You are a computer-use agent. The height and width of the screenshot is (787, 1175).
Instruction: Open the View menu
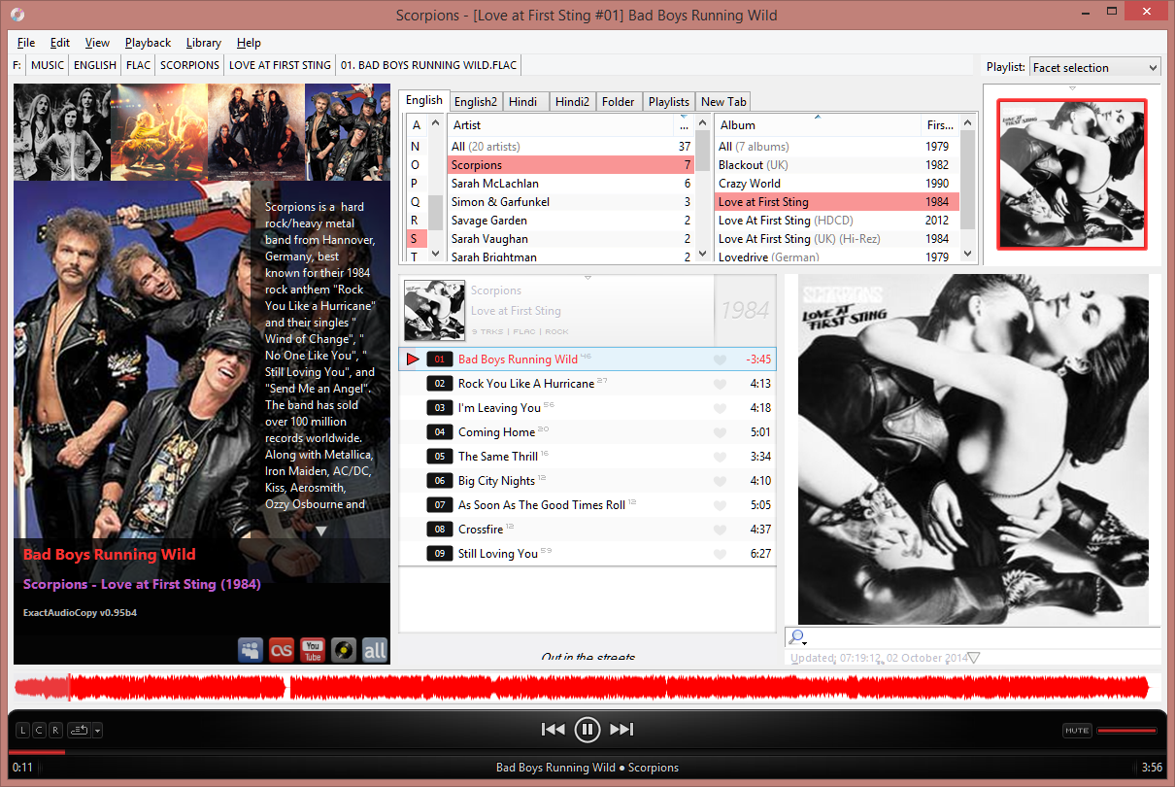tap(97, 43)
